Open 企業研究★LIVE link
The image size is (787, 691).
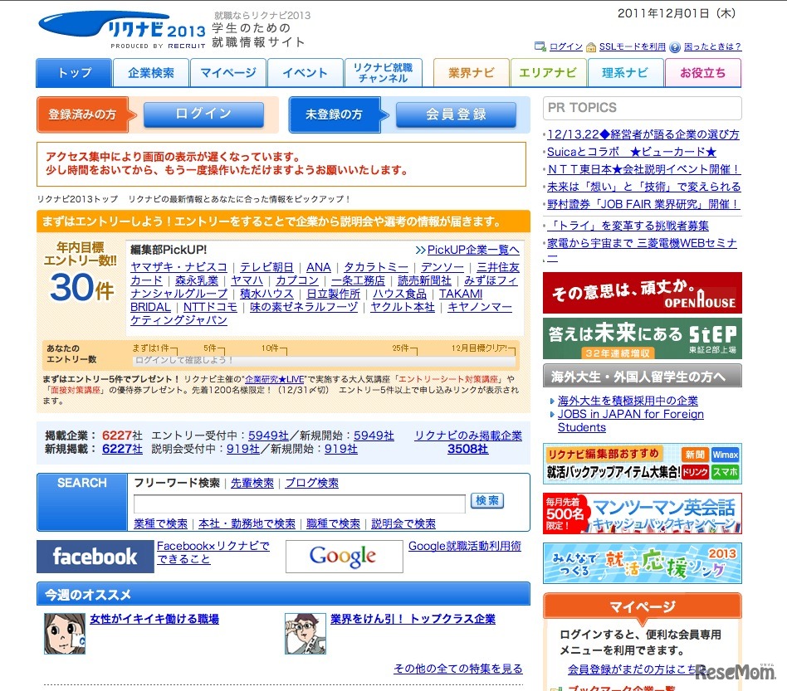click(275, 379)
